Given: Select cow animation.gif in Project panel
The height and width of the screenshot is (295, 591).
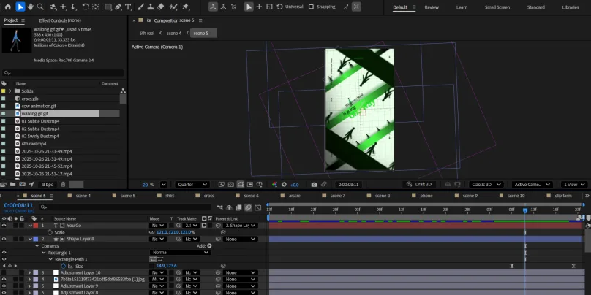Looking at the screenshot, I should point(39,106).
